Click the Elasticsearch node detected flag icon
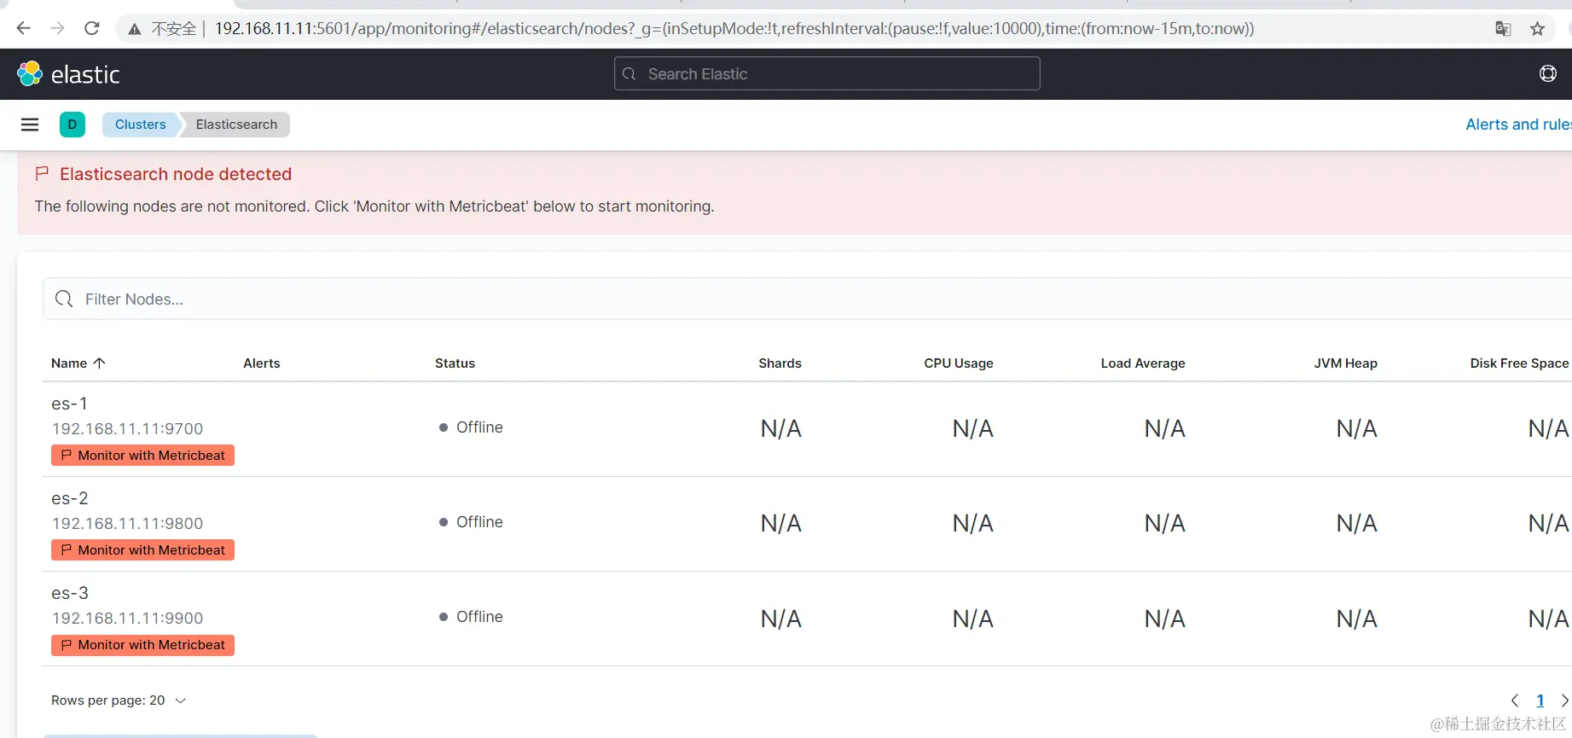 click(x=42, y=173)
